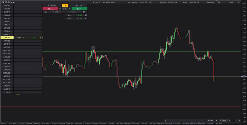Image resolution: width=247 pixels, height=125 pixels.
Task: Close the GBPCAD Long 0.03 position
Action: click(41, 37)
